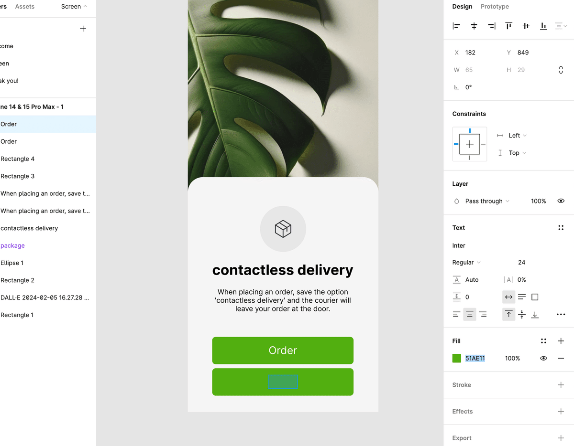Viewport: 574px width, 446px height.
Task: Edit paragraph spacing 0 field
Action: click(x=467, y=297)
